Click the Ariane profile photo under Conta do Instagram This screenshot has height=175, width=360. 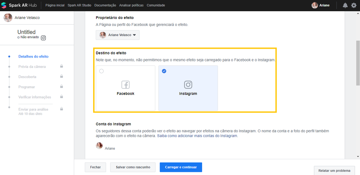tap(99, 146)
